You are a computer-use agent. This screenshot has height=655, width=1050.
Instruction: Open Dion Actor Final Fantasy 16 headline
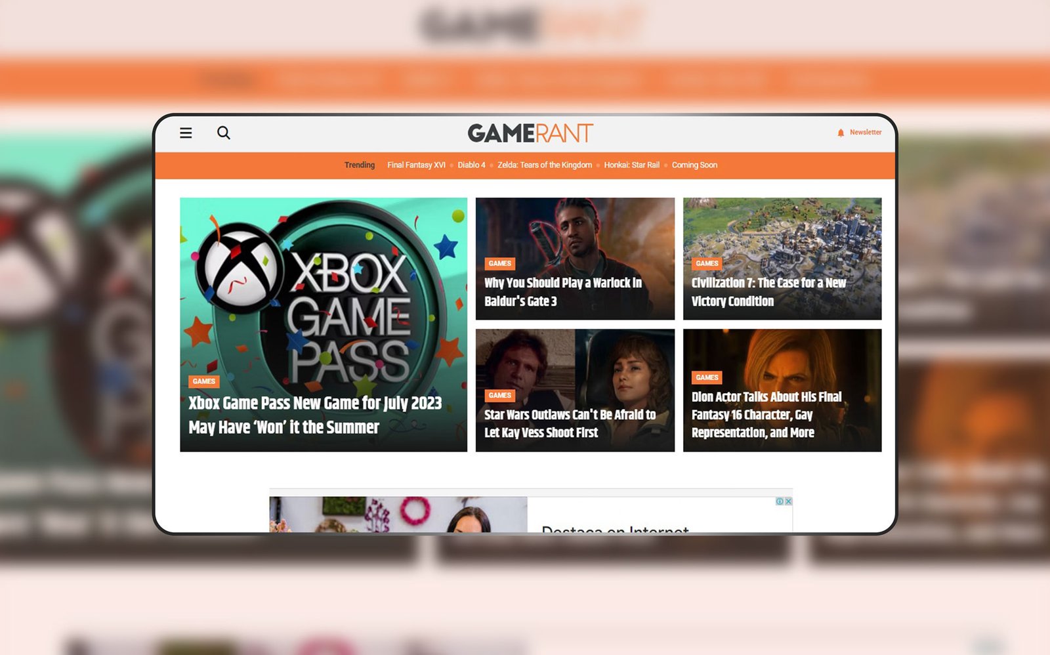click(x=766, y=415)
